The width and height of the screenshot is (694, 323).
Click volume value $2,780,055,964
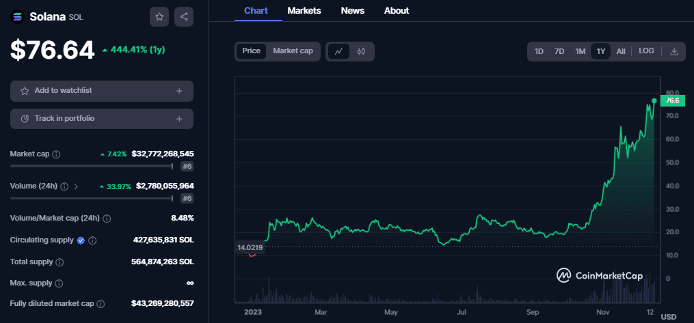[x=165, y=186]
